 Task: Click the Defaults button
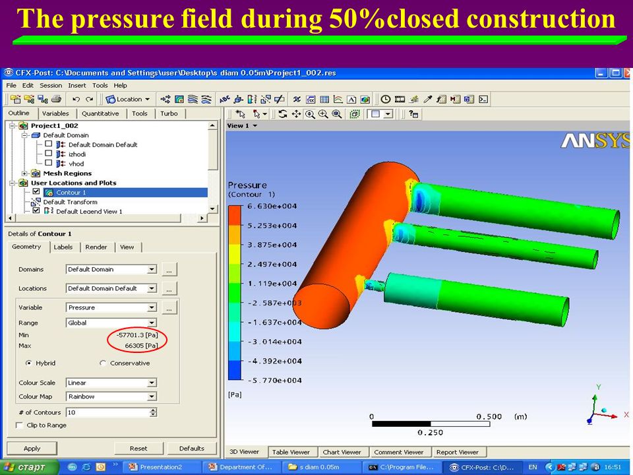192,449
